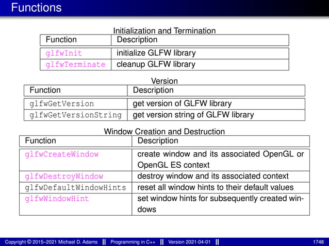Click the Function header of Window Creation table
The height and width of the screenshot is (246, 329).
[41, 140]
